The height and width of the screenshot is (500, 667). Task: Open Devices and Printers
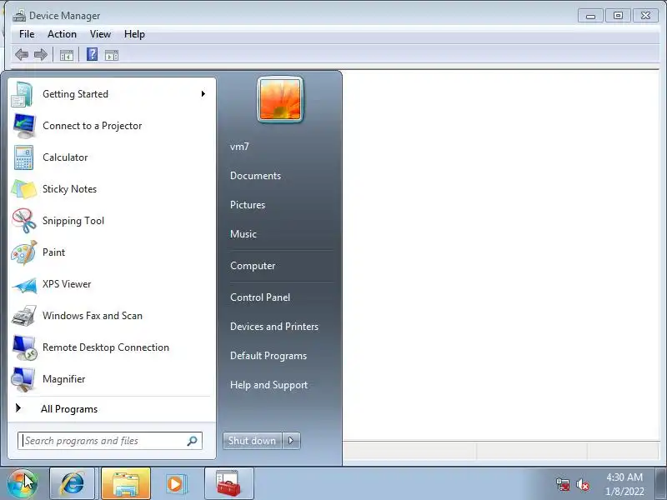click(x=274, y=327)
